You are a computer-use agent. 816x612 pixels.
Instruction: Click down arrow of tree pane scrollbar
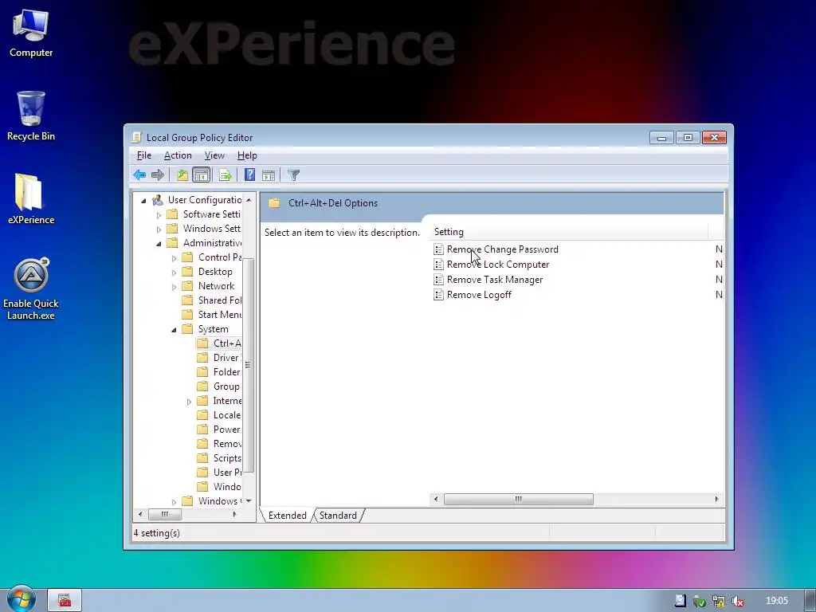pyautogui.click(x=249, y=500)
